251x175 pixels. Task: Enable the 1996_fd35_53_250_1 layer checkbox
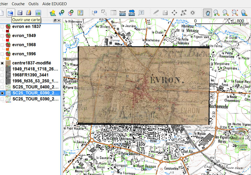2,81
